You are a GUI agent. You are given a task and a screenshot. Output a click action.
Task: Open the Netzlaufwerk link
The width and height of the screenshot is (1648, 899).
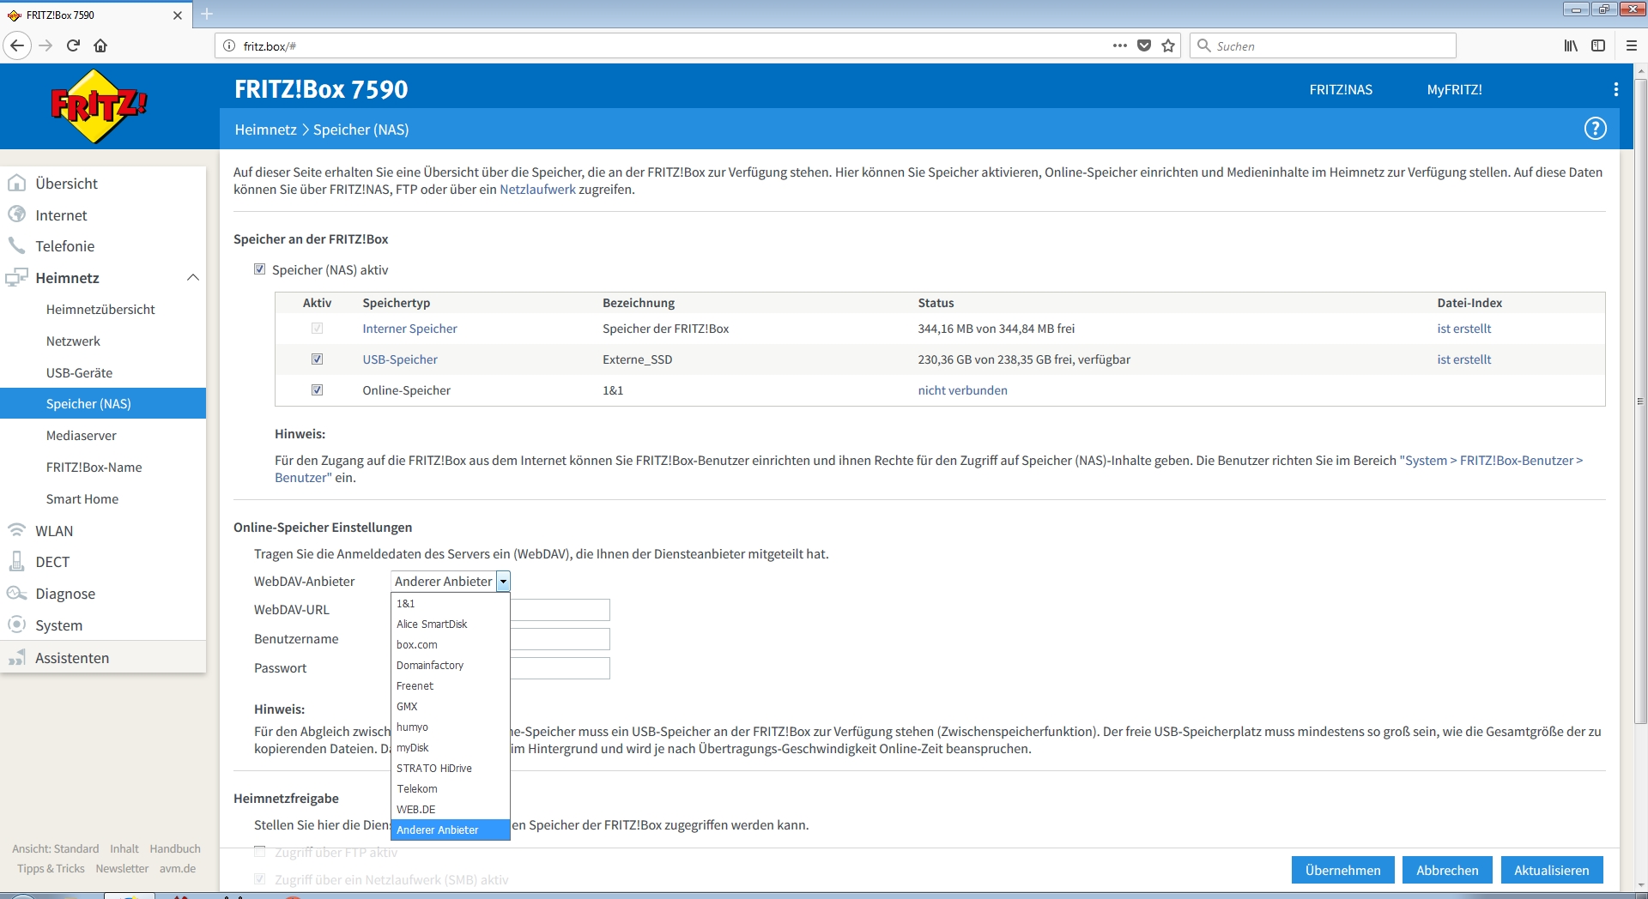(x=537, y=190)
